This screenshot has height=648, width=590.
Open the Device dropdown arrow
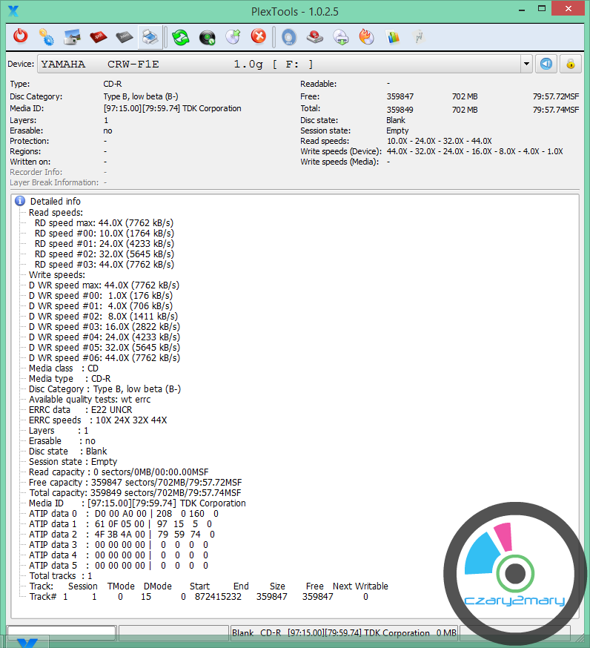[x=526, y=64]
